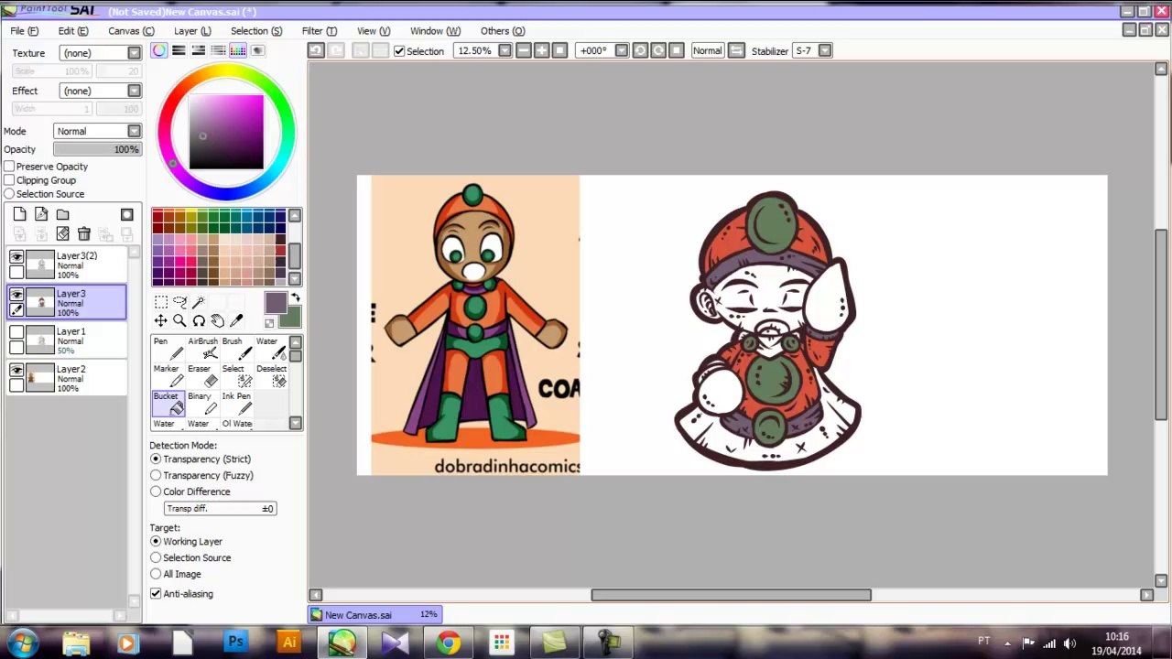Viewport: 1172px width, 659px height.
Task: Open the Stabilizer S-7 dropdown
Action: 825,50
